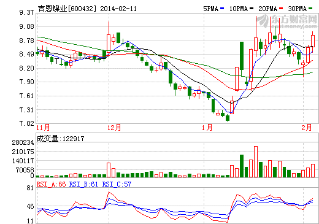Click the 81 RSI axis label

[30, 188]
